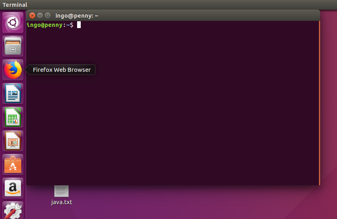Launch LibreOffice Calc spreadsheet app
The height and width of the screenshot is (219, 337).
click(x=13, y=117)
